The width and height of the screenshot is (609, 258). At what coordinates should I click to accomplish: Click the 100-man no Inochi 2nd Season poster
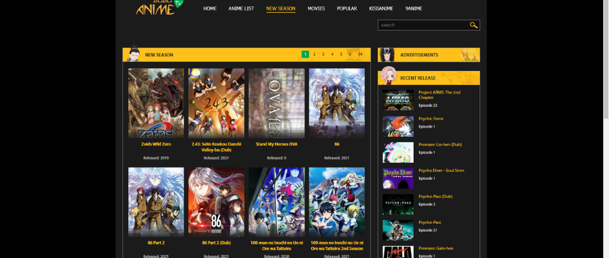(x=337, y=202)
